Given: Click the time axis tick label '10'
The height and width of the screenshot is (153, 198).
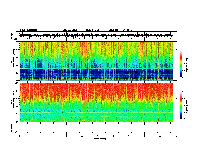Looking at the screenshot, I should [176, 136].
